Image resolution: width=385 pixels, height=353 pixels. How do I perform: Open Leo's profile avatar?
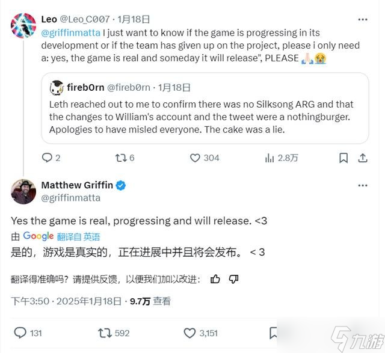click(23, 25)
